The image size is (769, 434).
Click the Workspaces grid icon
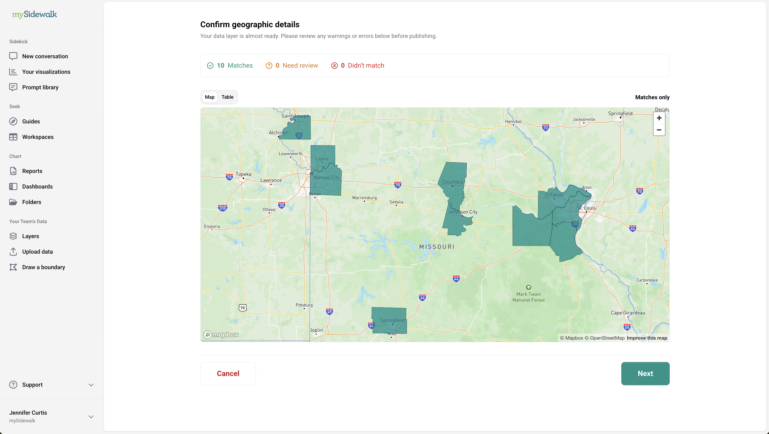tap(13, 137)
